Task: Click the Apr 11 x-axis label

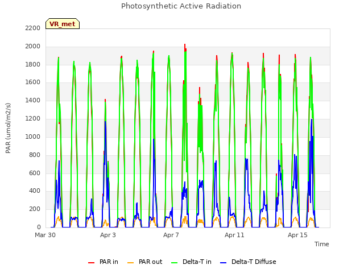Action: (234, 235)
